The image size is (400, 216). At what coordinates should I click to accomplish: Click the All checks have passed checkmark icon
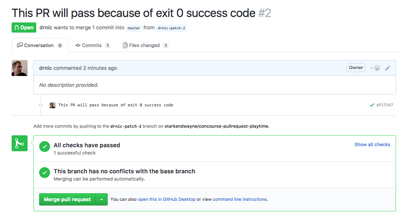pos(44,147)
